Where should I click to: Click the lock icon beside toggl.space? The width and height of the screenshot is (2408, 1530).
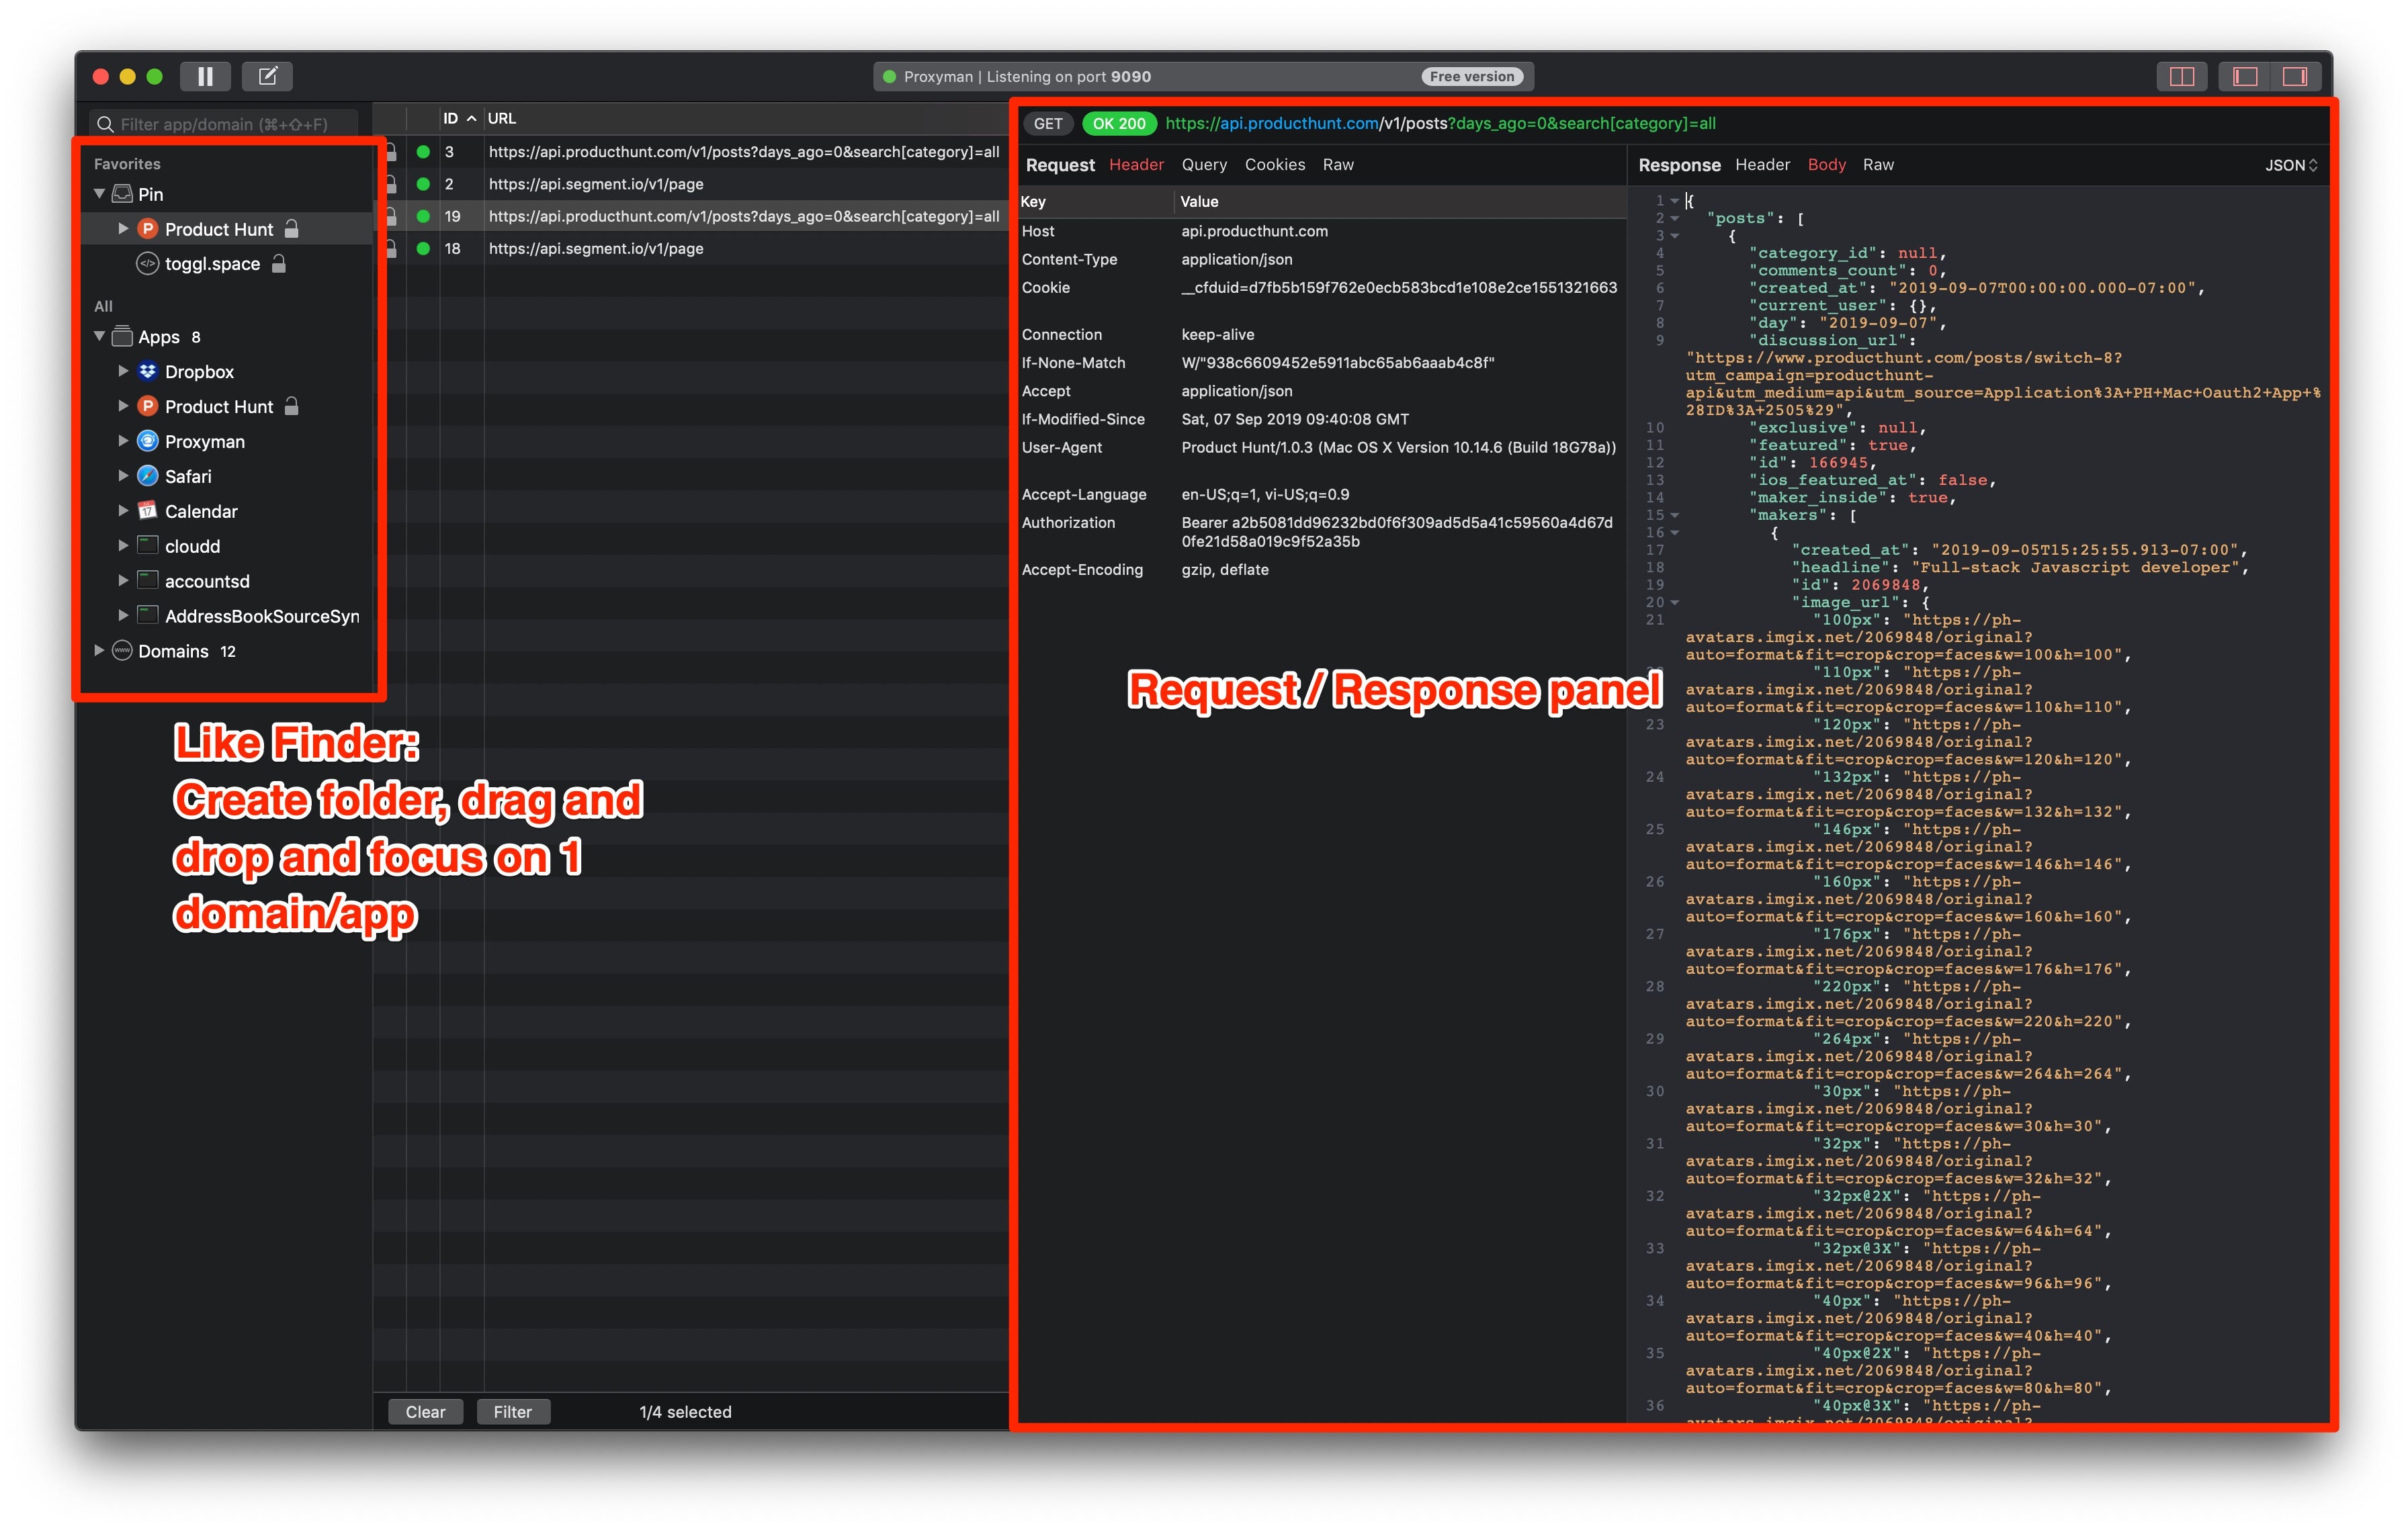tap(279, 264)
